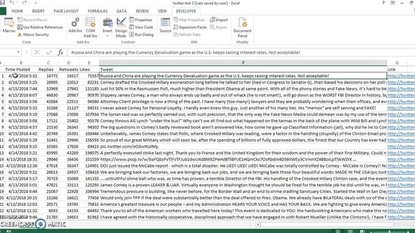This screenshot has width=415, height=233.
Task: Open Expansion Packs
Action: pyautogui.click(x=190, y=27)
